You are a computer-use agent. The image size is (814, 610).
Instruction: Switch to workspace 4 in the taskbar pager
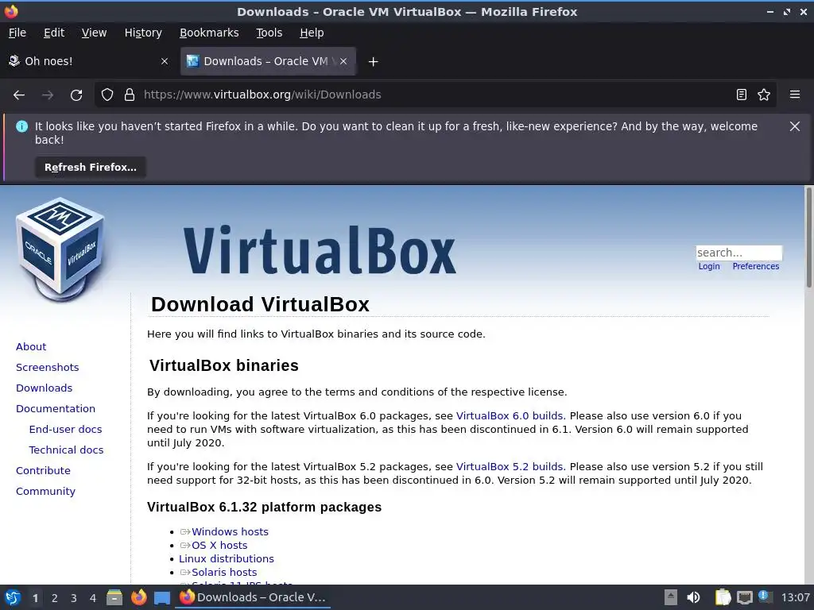click(x=93, y=598)
